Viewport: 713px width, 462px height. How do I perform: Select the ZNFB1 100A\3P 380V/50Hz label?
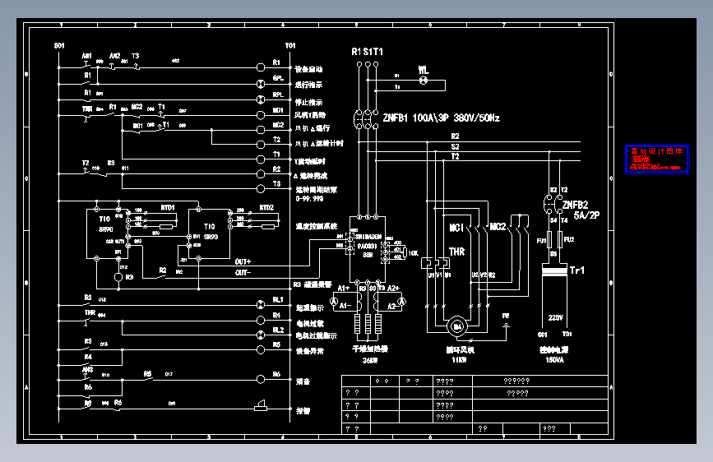(x=441, y=118)
